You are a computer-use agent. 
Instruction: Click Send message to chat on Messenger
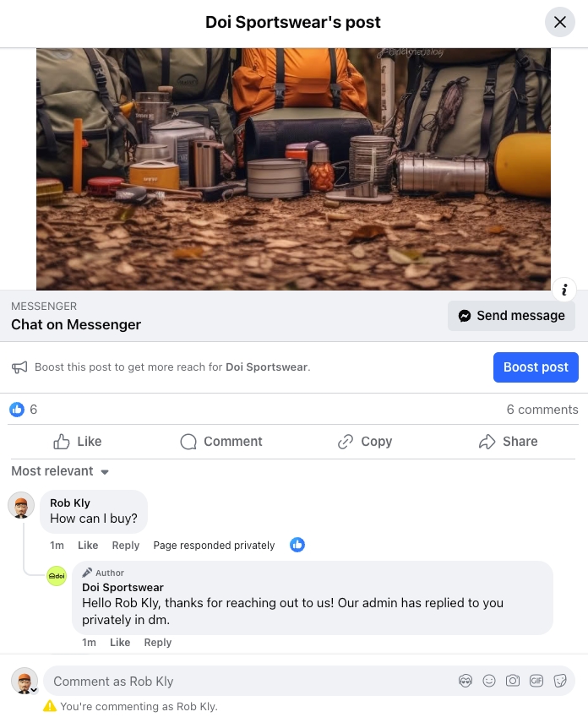pos(511,316)
